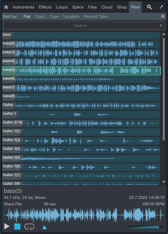
Task: Click the scrollbar up arrow
Action: pos(164,34)
